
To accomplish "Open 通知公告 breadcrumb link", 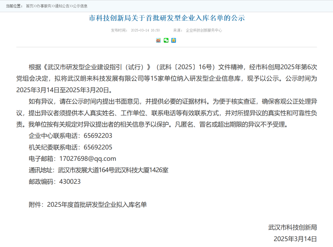I will point(62,6).
